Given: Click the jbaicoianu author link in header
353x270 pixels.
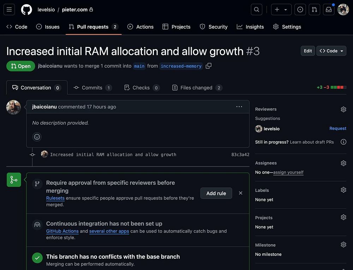Looking at the screenshot, I should point(50,66).
